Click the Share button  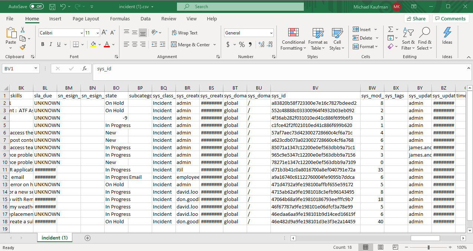[x=416, y=19]
